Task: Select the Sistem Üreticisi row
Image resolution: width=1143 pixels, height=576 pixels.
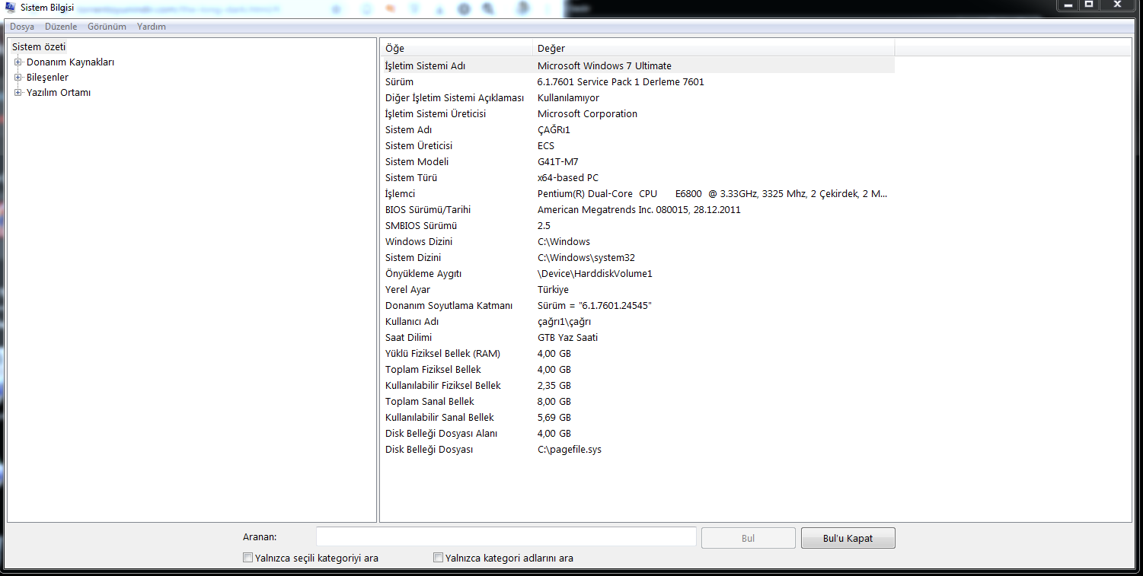Action: click(637, 146)
